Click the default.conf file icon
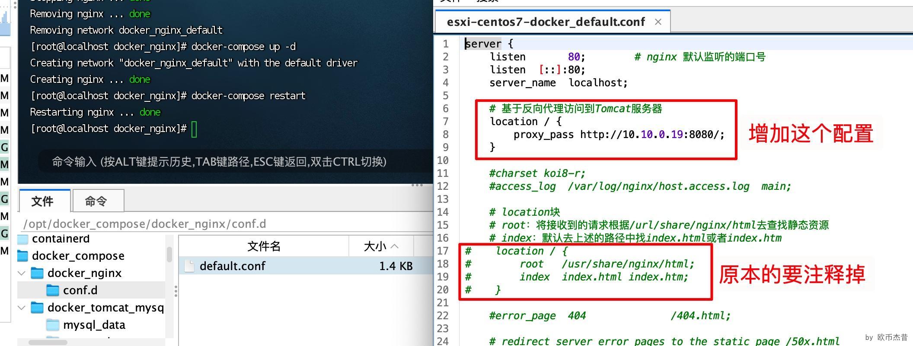The image size is (913, 346). [x=189, y=266]
